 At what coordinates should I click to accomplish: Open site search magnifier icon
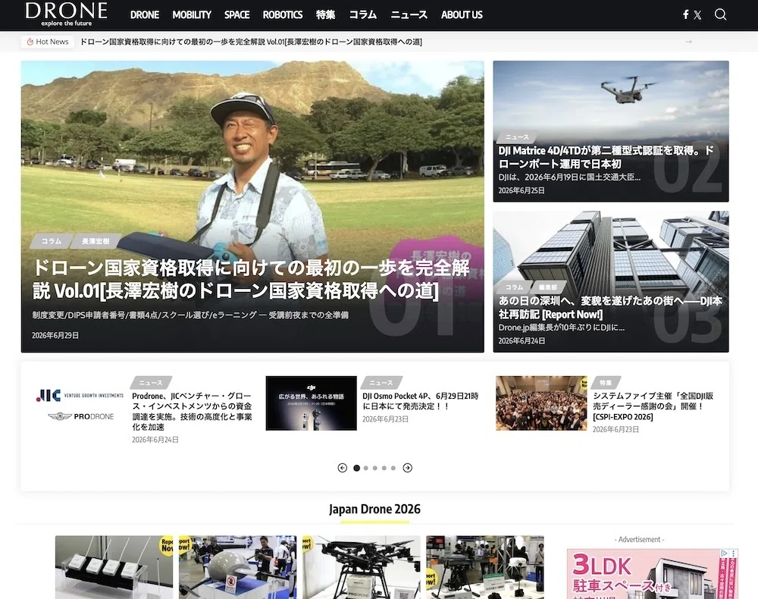coord(720,14)
